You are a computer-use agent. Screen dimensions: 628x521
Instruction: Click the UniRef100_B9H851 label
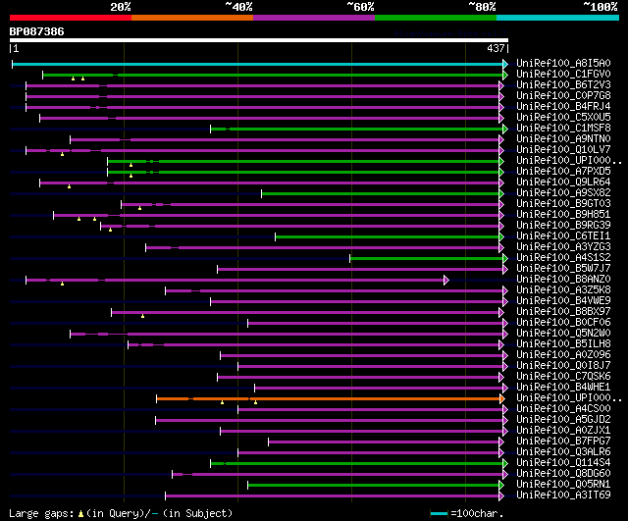[563, 215]
